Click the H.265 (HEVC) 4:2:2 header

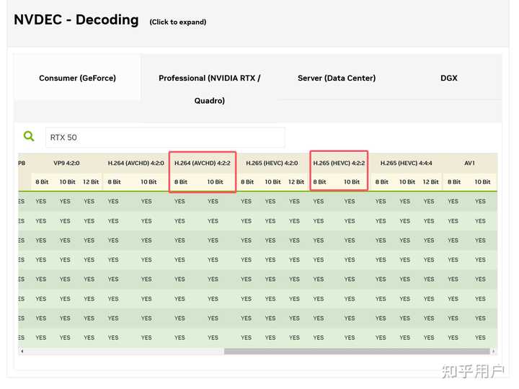tap(339, 163)
